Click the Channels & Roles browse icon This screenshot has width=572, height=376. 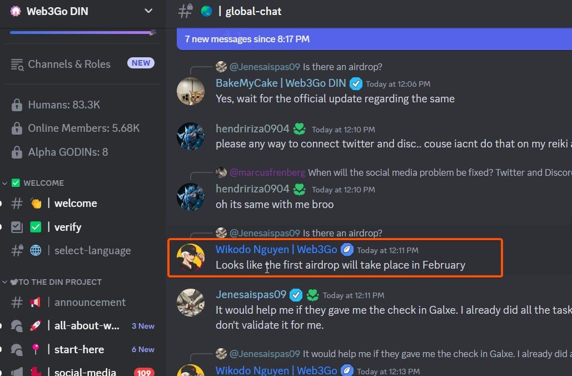[17, 65]
